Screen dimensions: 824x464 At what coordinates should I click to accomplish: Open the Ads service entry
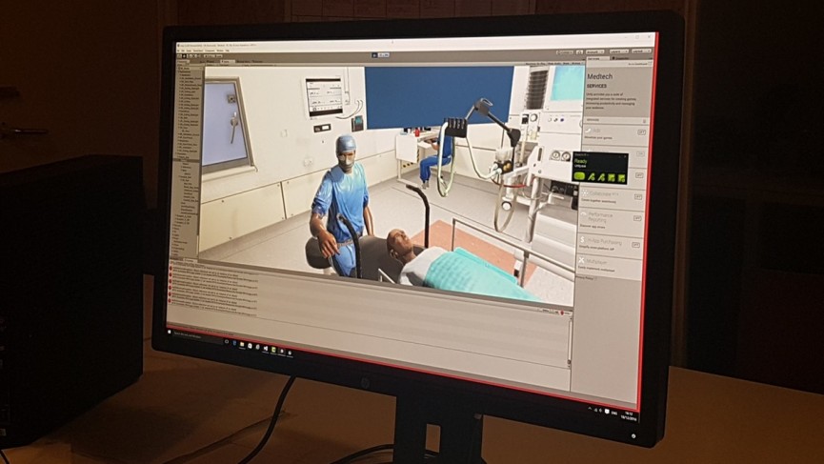(614, 134)
